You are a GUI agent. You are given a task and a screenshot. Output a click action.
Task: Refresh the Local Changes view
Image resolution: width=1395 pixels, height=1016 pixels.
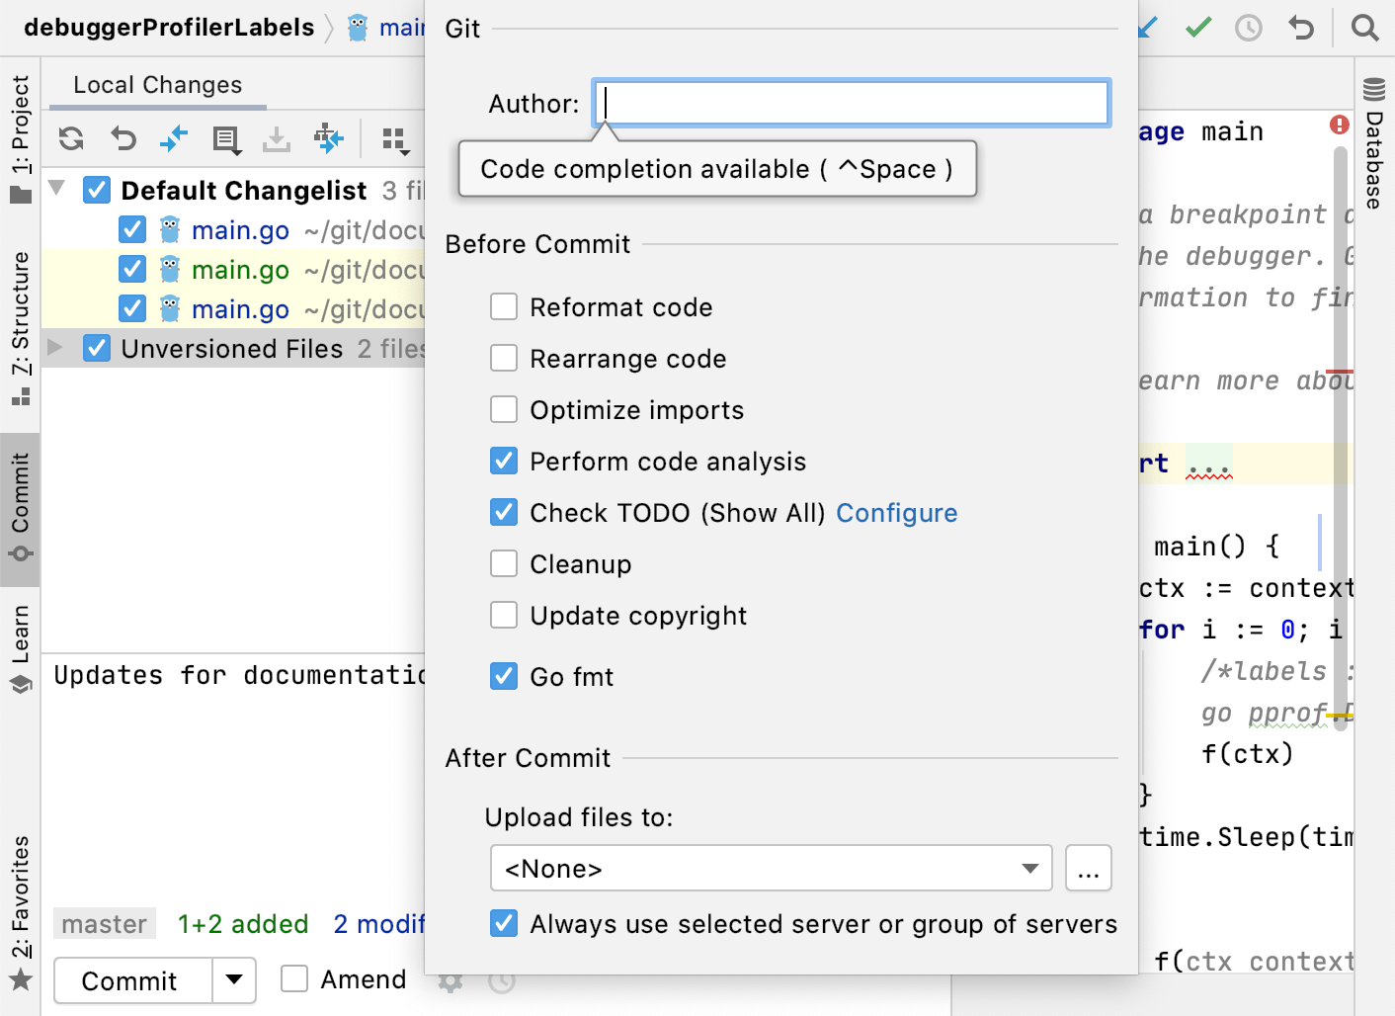pos(70,139)
